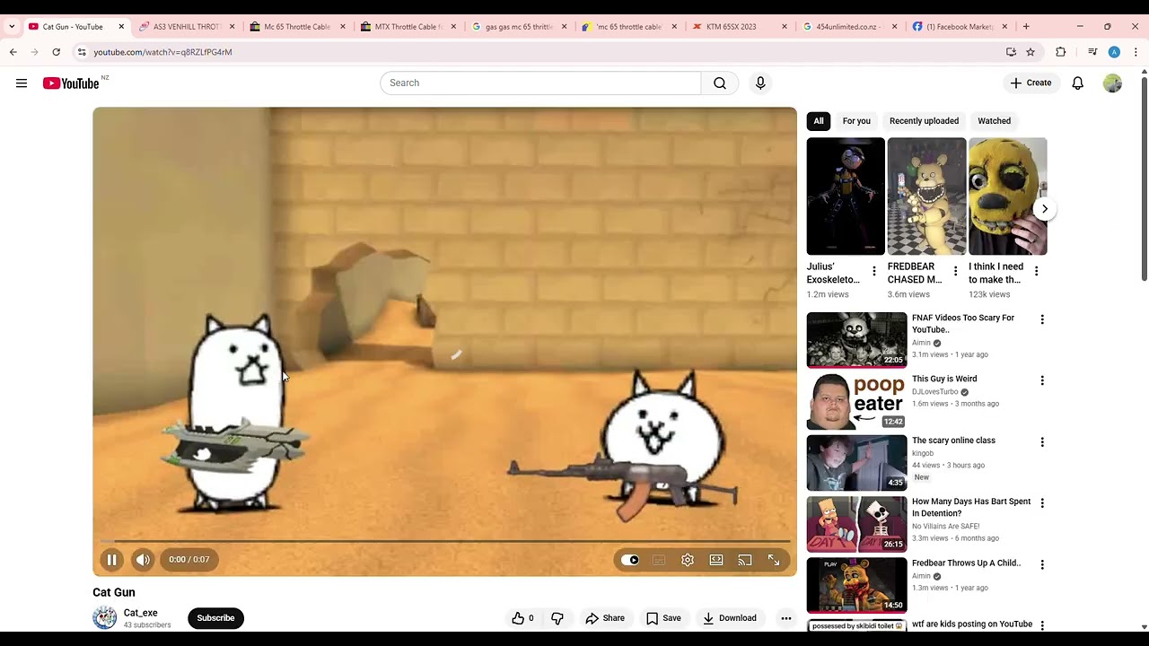The width and height of the screenshot is (1149, 646).
Task: Switch to Facebook Marketplace tab
Action: pos(960,27)
